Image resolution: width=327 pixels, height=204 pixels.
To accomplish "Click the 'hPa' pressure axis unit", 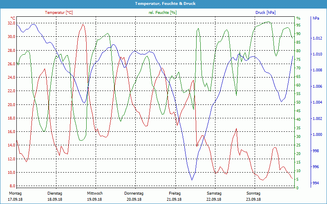I will (x=316, y=18).
